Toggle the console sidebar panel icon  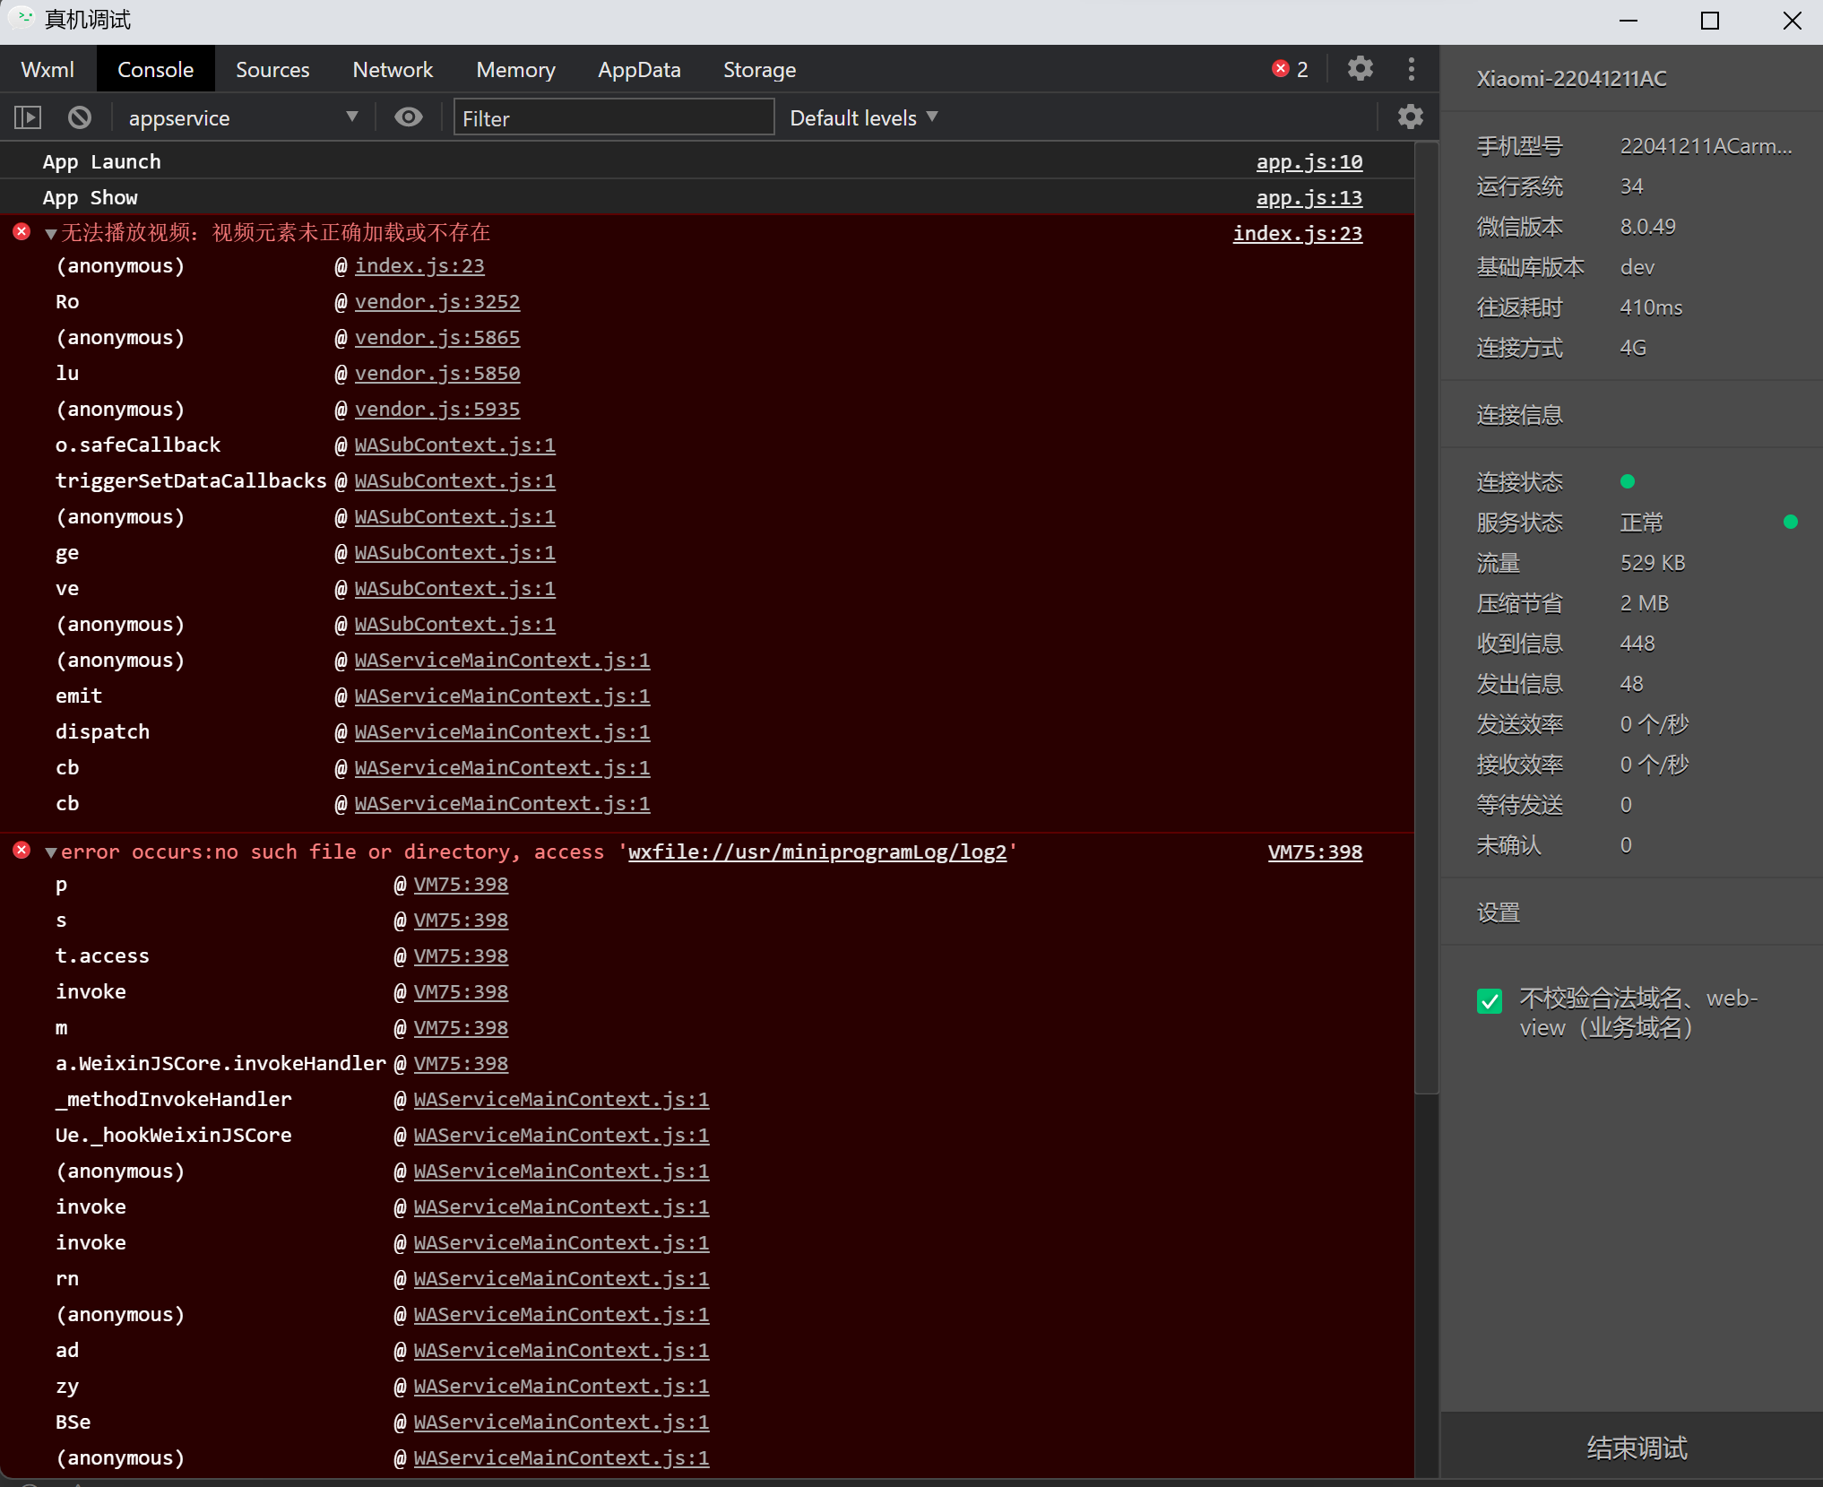pos(28,117)
